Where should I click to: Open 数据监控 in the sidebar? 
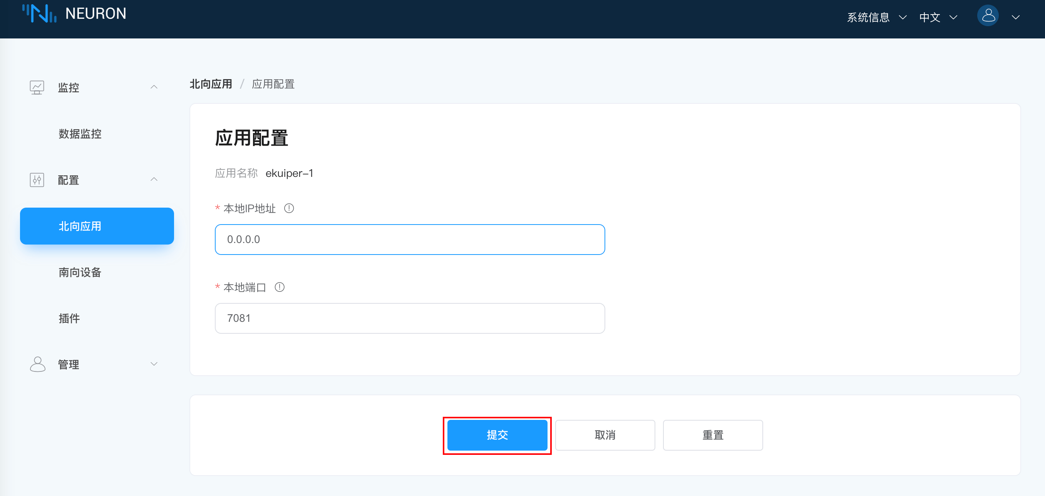pyautogui.click(x=80, y=134)
